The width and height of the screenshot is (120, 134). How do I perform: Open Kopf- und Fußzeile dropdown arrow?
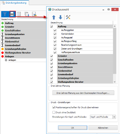(x=114, y=117)
